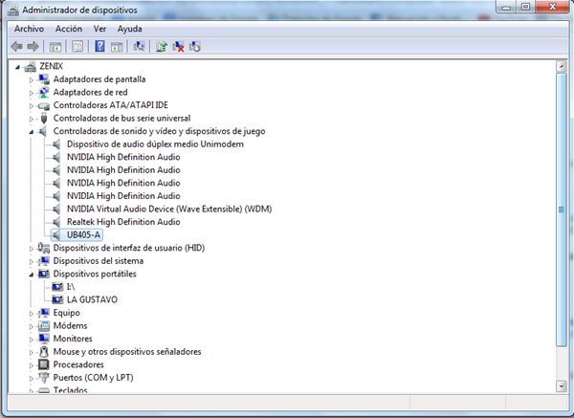Click the speaker icon beside UB405-A
Image resolution: width=574 pixels, height=418 pixels.
pyautogui.click(x=56, y=235)
